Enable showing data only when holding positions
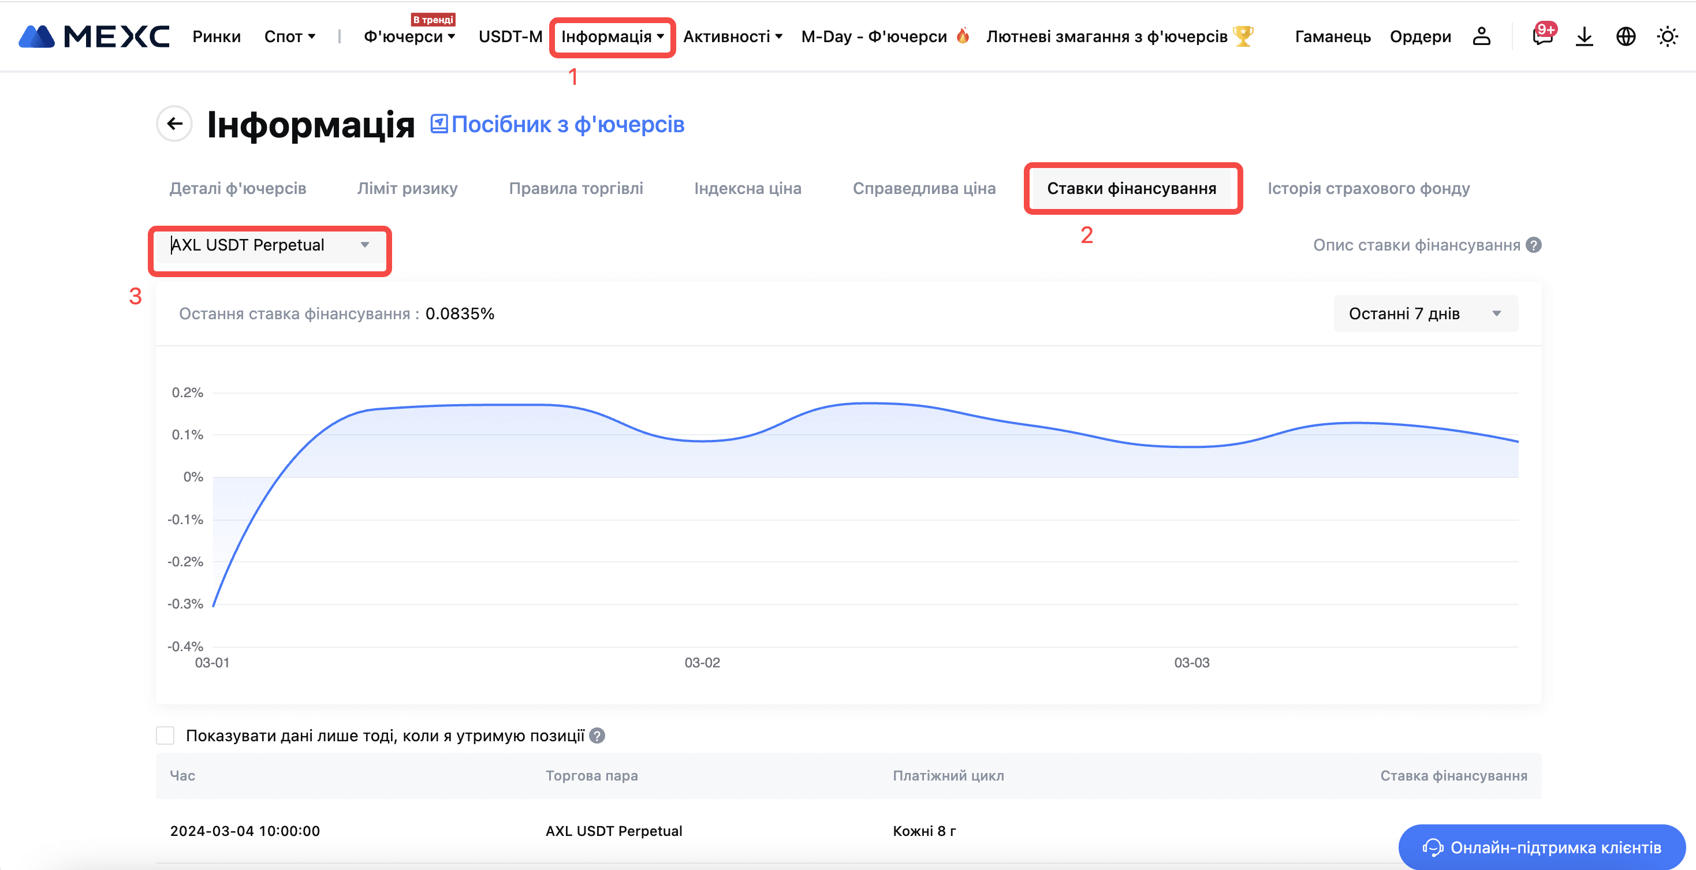 [165, 735]
